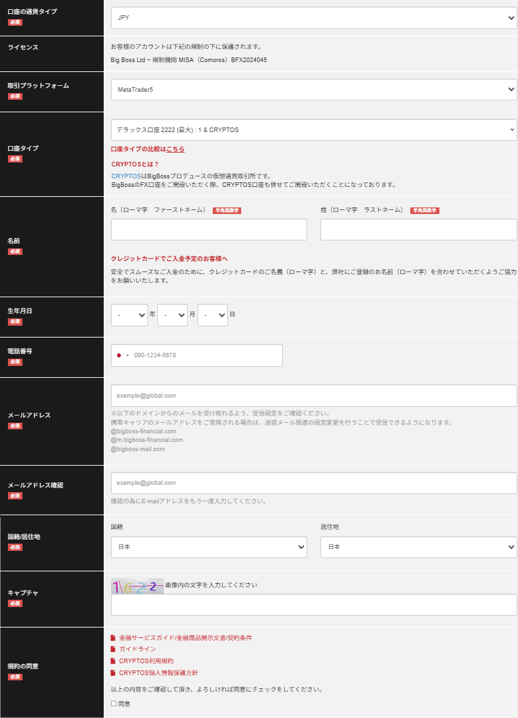Click the 必須 badge under 電話番号

point(15,362)
